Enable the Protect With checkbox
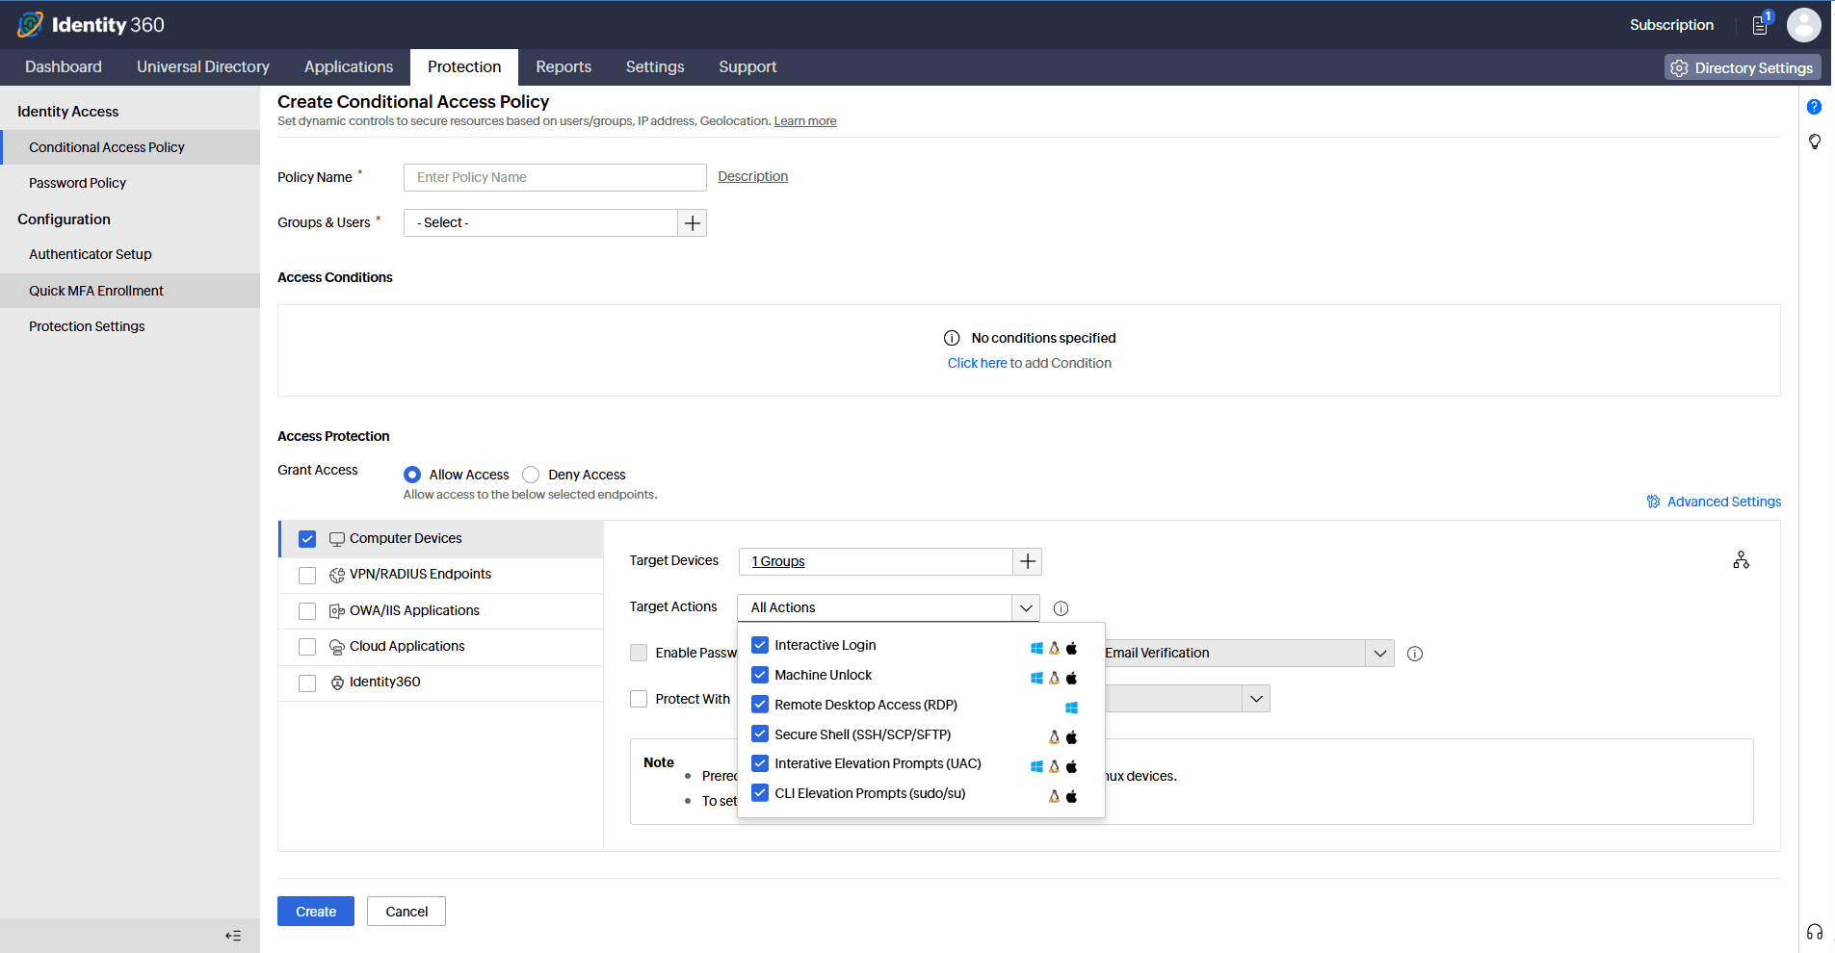 point(639,699)
